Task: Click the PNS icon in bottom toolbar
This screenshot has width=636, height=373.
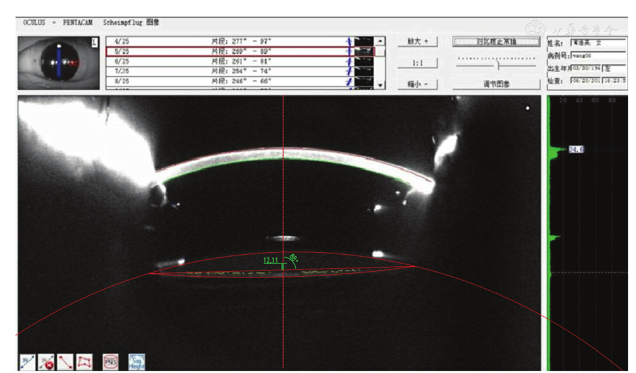Action: 111,360
